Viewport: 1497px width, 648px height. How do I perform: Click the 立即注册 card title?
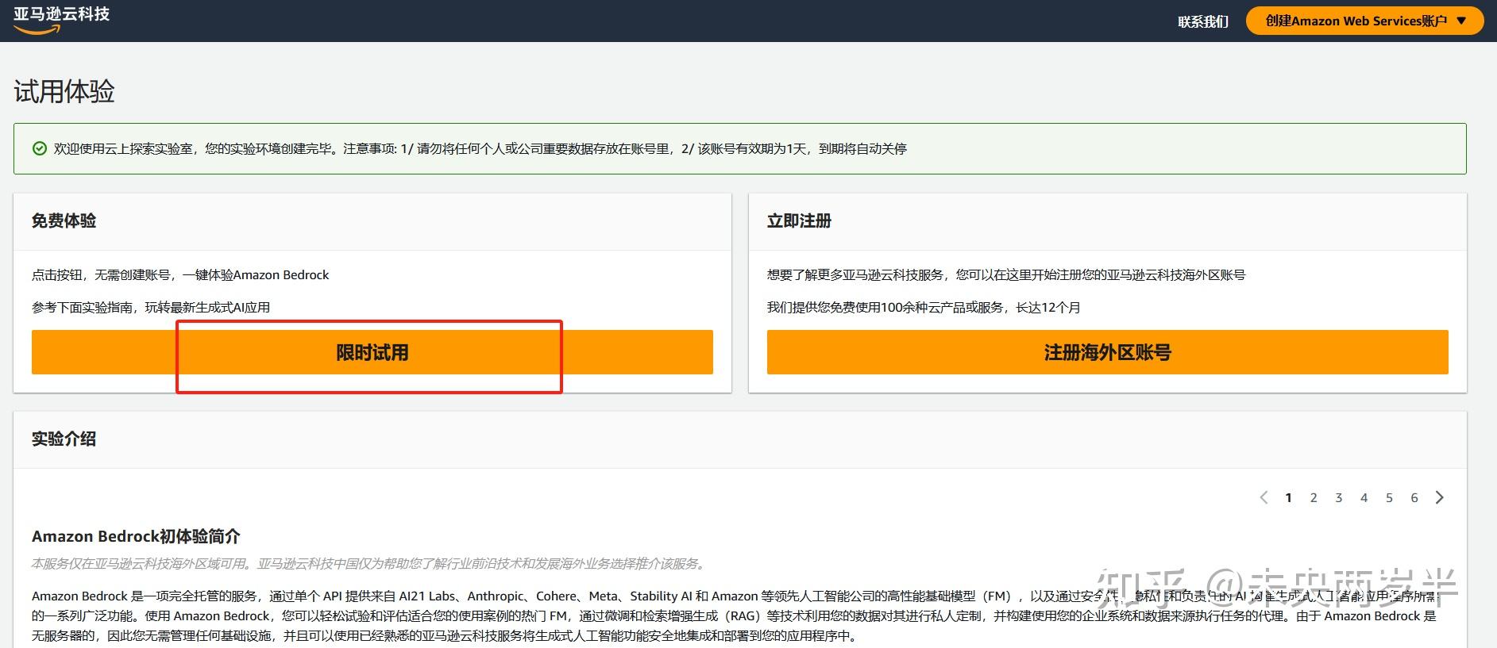coord(799,220)
